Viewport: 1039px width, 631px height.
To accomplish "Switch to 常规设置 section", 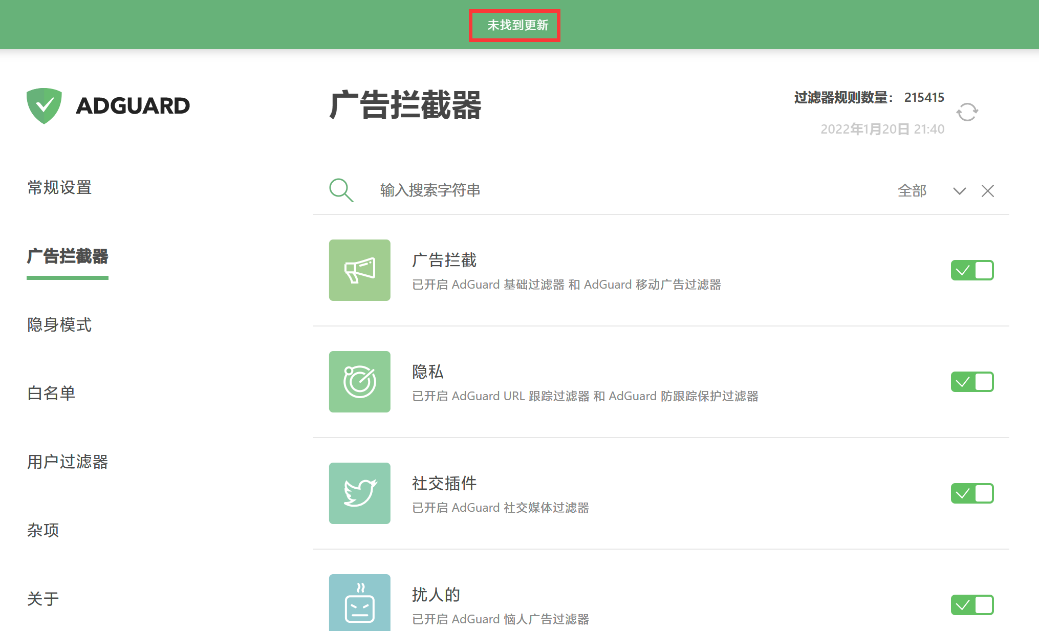I will point(59,188).
